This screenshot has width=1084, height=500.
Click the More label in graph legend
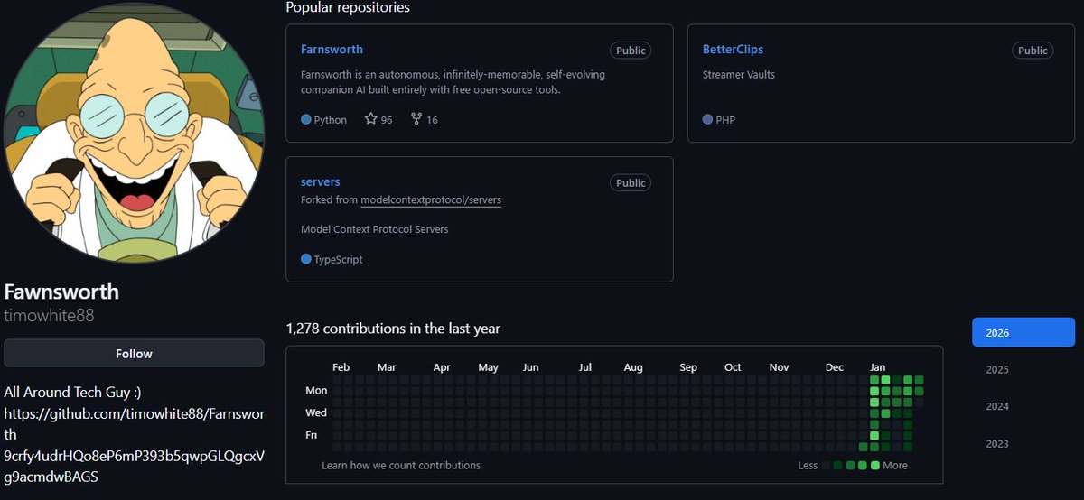coord(895,465)
